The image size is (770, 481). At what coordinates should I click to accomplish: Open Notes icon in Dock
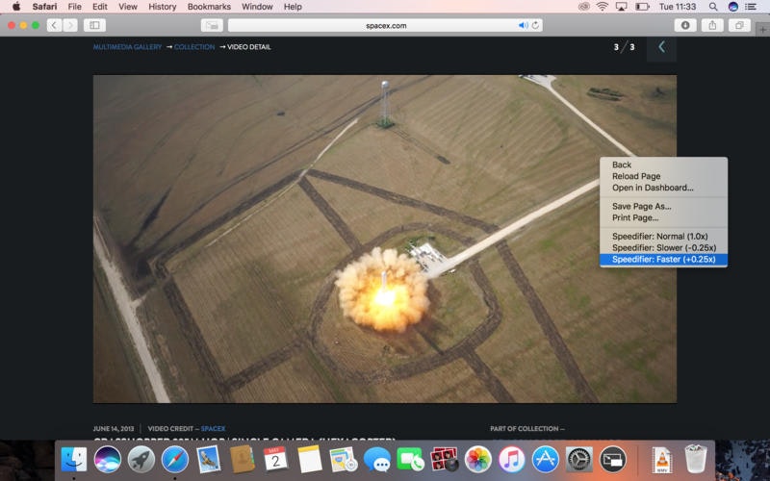pos(309,460)
